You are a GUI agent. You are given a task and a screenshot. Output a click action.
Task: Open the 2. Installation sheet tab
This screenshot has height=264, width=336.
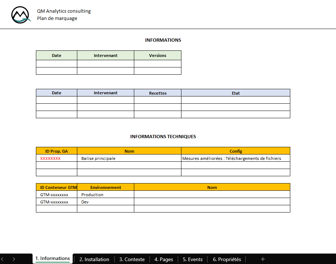point(94,259)
